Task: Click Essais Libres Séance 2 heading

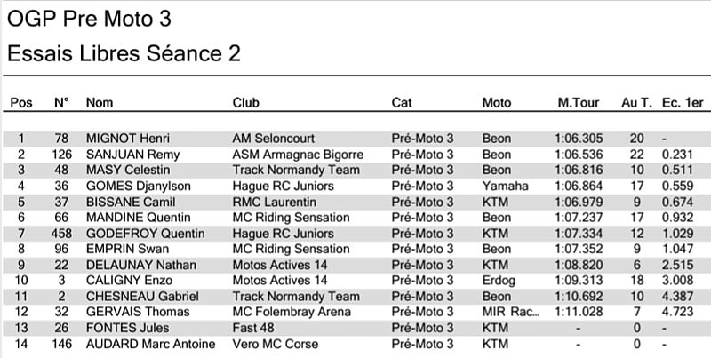Action: coord(124,54)
